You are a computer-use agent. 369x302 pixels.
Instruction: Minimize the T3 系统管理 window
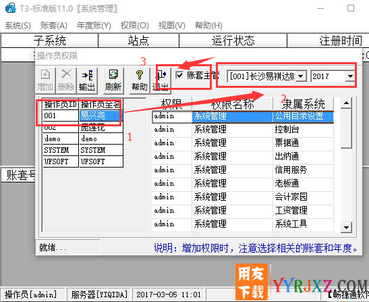pyautogui.click(x=320, y=9)
